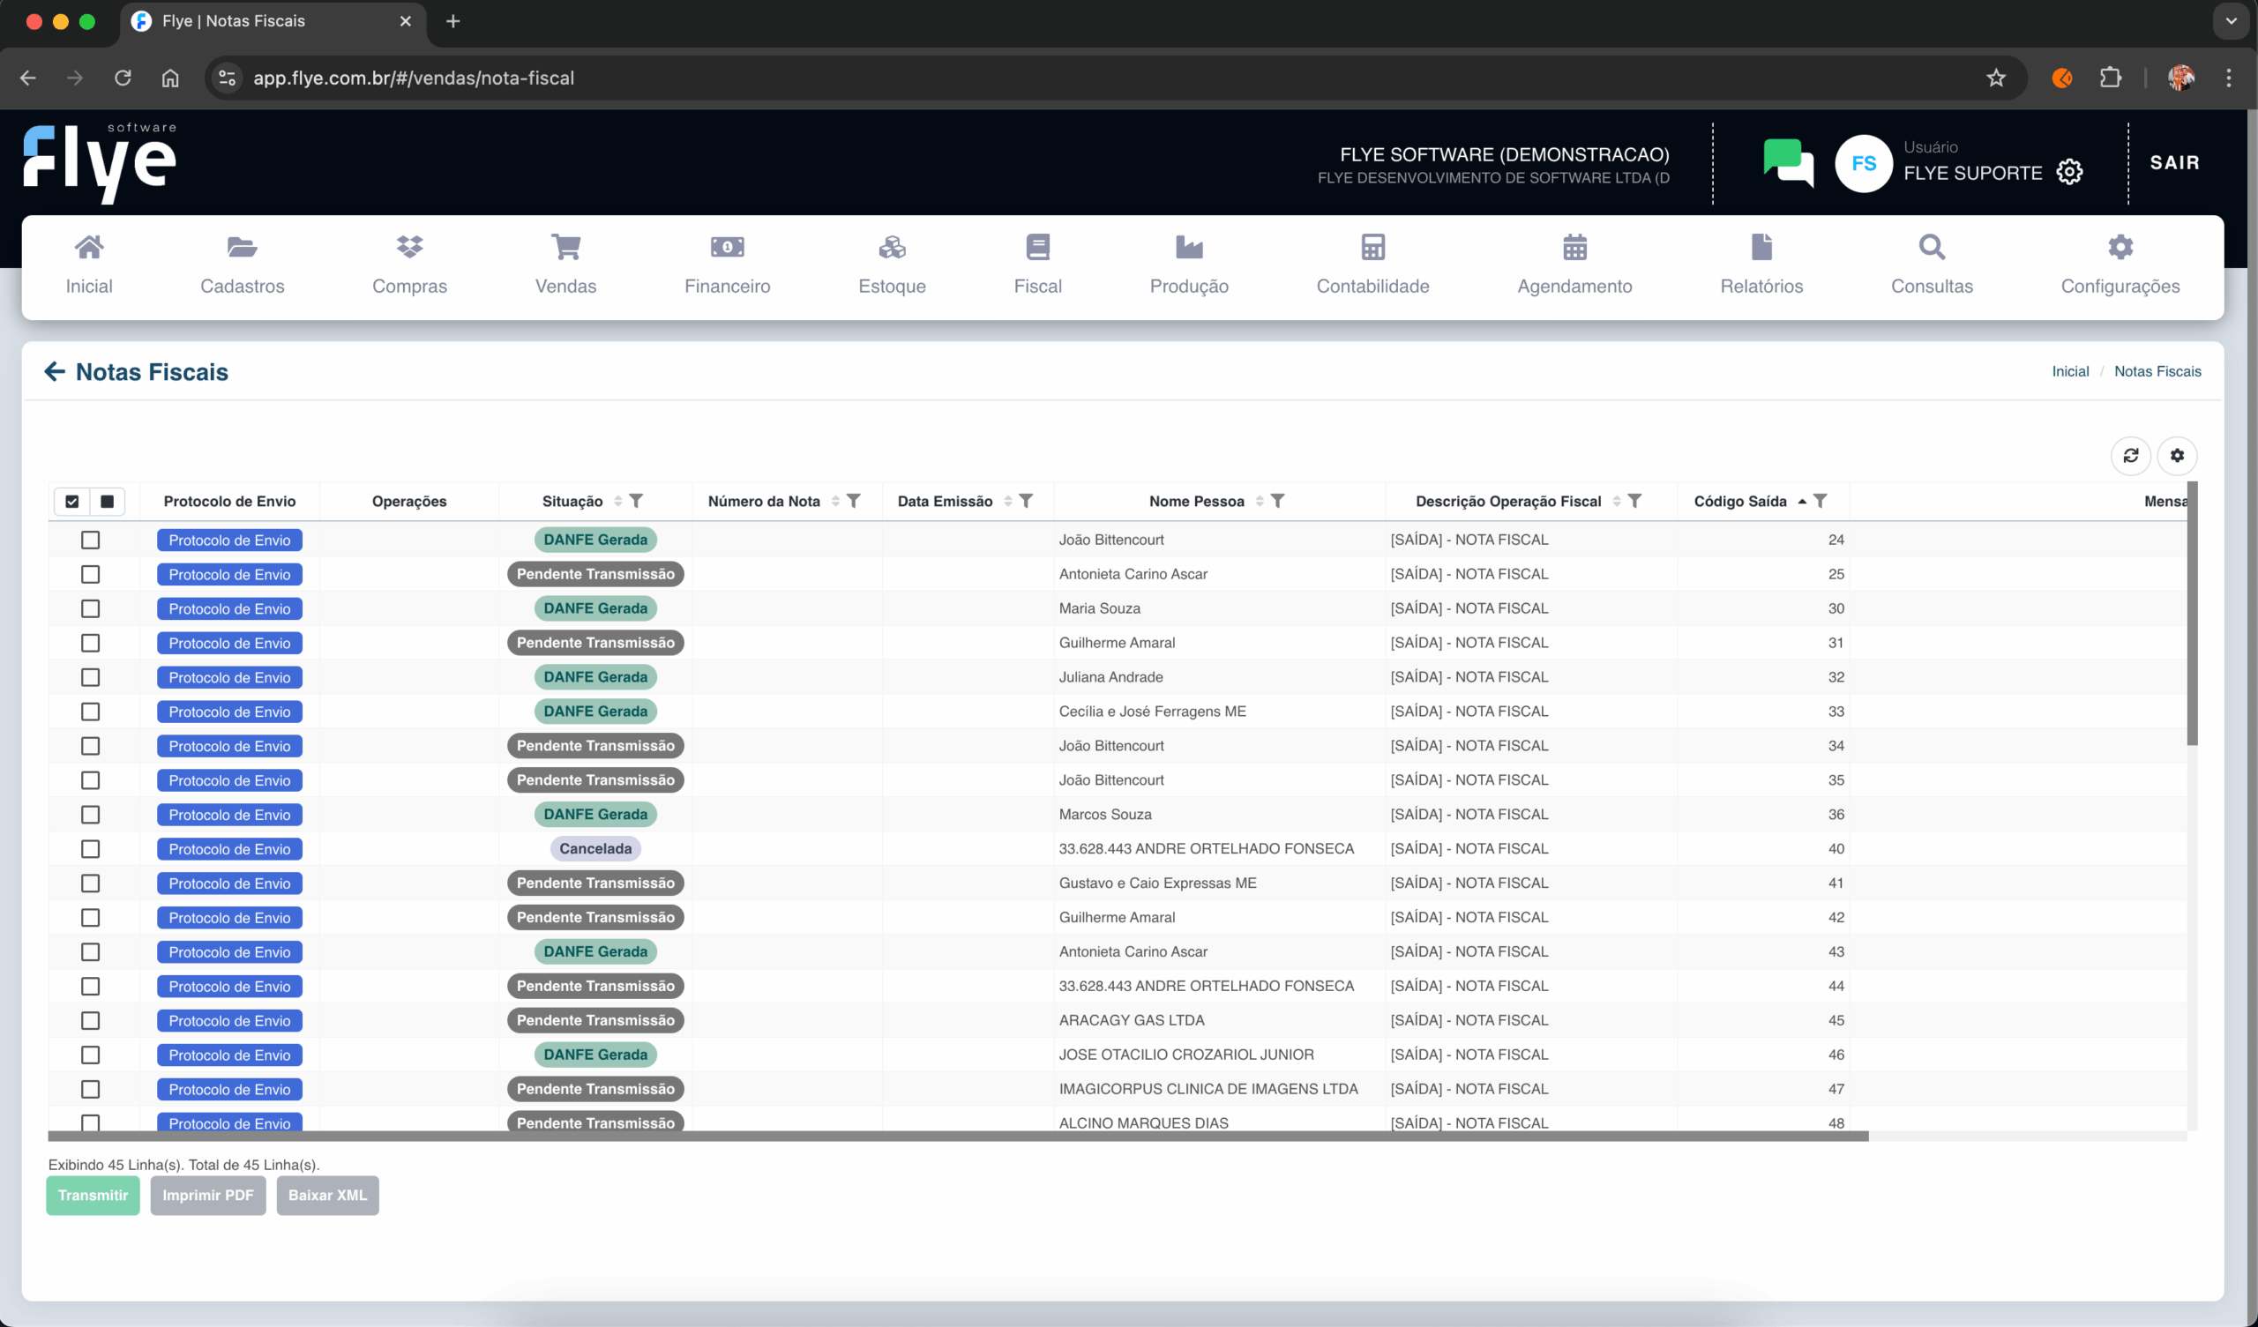The width and height of the screenshot is (2258, 1327).
Task: Open the Produção factory icon
Action: pyautogui.click(x=1189, y=246)
